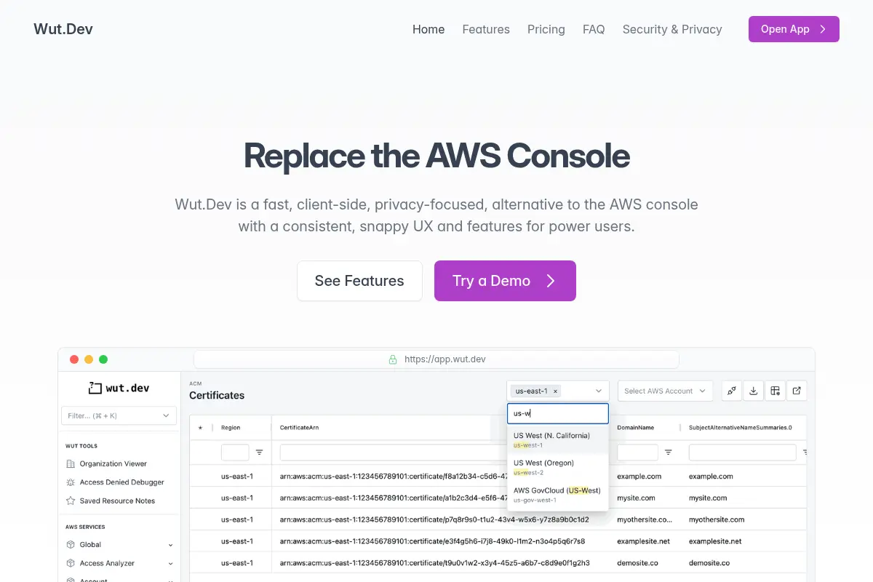Go to the Home nav link
Image resolution: width=873 pixels, height=582 pixels.
pos(428,29)
